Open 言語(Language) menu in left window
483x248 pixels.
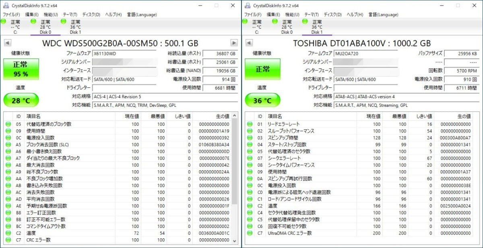141,14
